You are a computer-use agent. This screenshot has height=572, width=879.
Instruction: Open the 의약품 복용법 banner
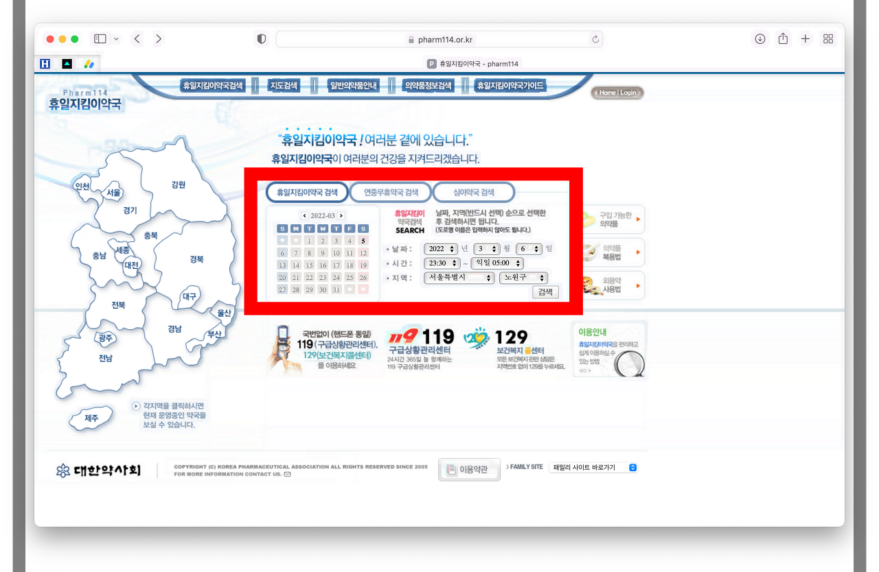(x=614, y=252)
